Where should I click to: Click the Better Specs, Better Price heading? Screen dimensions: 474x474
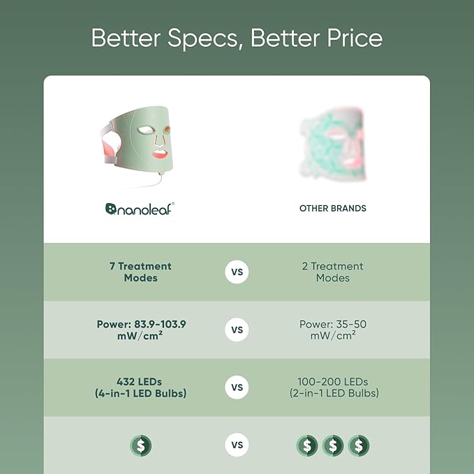[x=237, y=38]
